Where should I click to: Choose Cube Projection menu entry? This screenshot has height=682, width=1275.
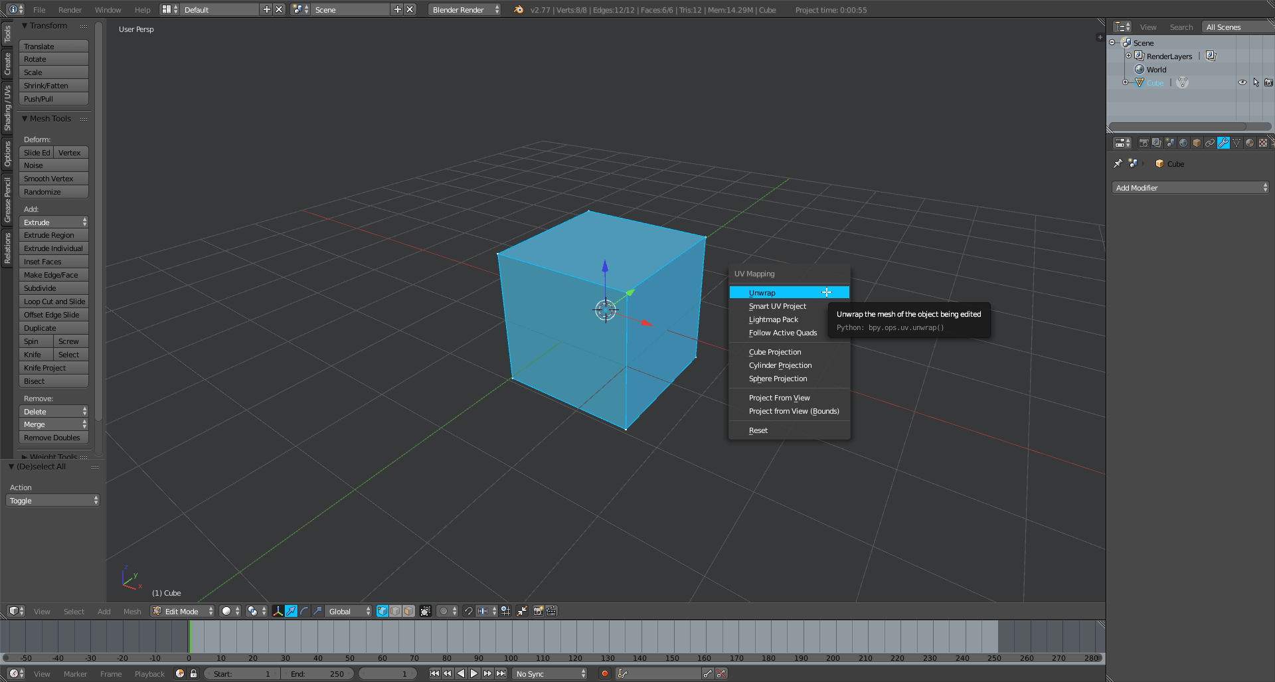point(789,352)
